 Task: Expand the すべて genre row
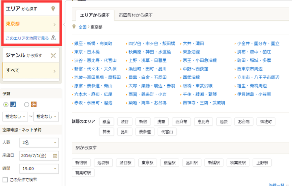pyautogui.click(x=31, y=71)
